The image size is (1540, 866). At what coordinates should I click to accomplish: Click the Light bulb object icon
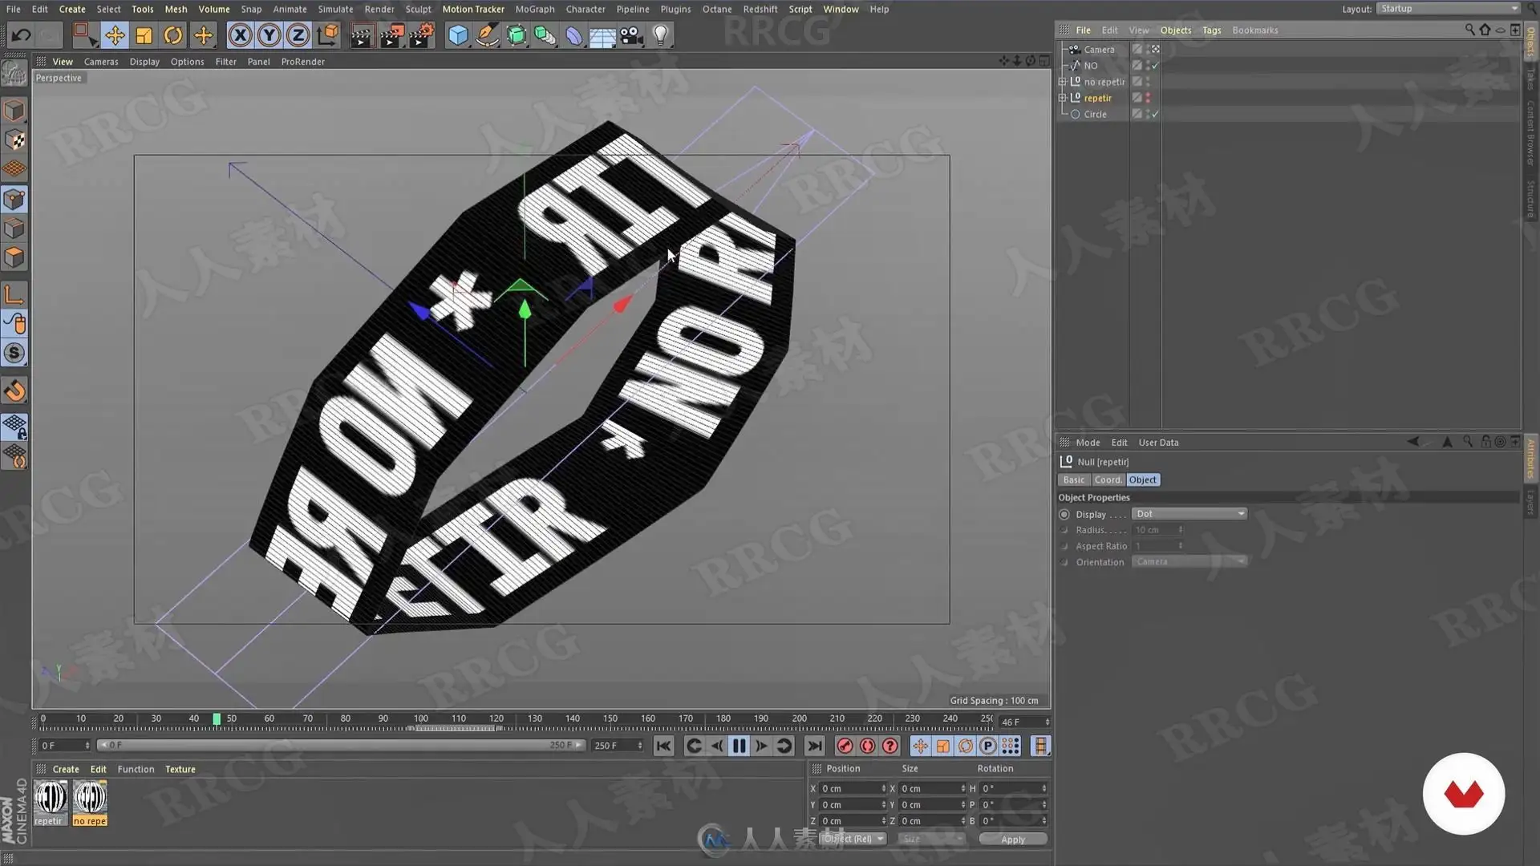point(660,35)
